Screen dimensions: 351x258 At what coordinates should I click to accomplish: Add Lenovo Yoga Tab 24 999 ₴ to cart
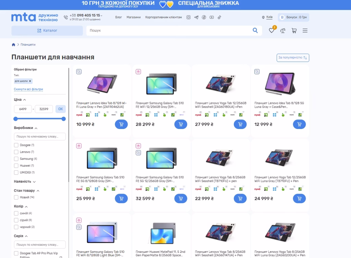pyautogui.click(x=299, y=198)
